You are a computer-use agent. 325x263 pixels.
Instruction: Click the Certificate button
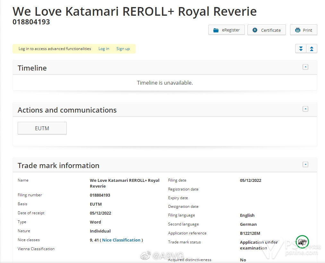(266, 30)
